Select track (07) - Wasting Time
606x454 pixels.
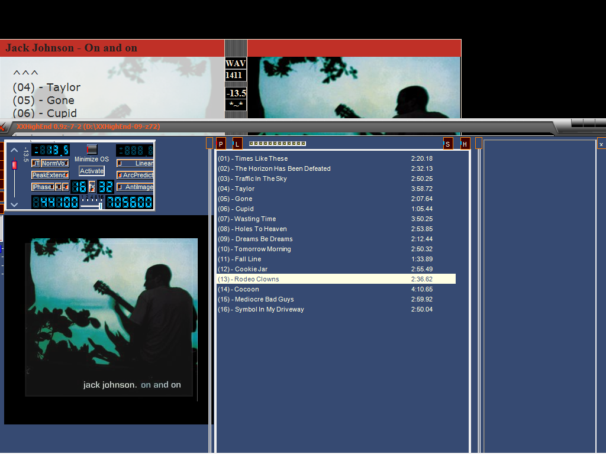pos(336,219)
